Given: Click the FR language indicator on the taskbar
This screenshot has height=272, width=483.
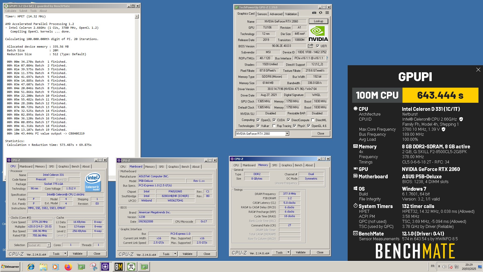Looking at the screenshot, I should click(x=432, y=266).
